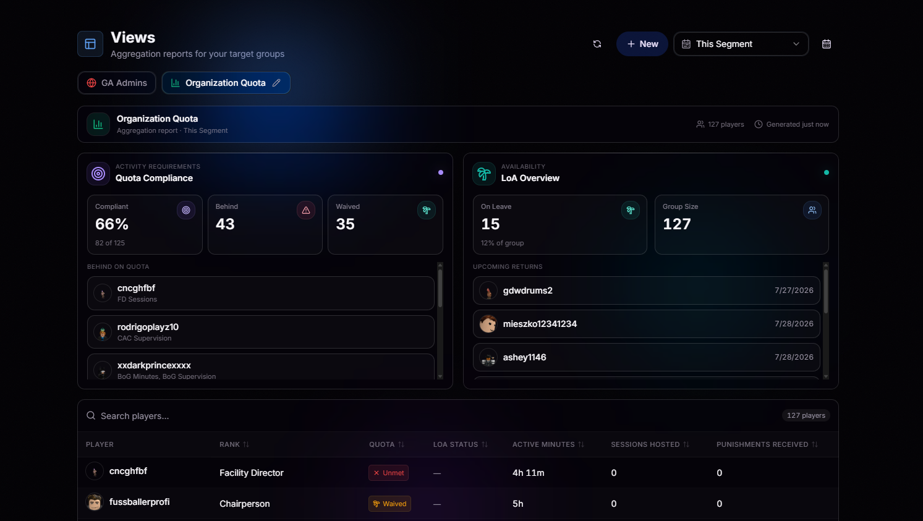The height and width of the screenshot is (521, 923).
Task: Click gdwdrums2 avatar in Upcoming Returns
Action: tap(488, 290)
